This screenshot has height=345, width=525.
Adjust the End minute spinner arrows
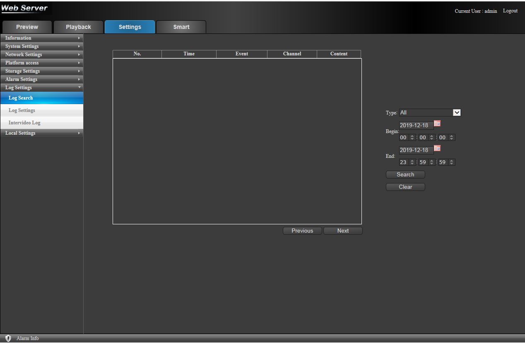432,162
